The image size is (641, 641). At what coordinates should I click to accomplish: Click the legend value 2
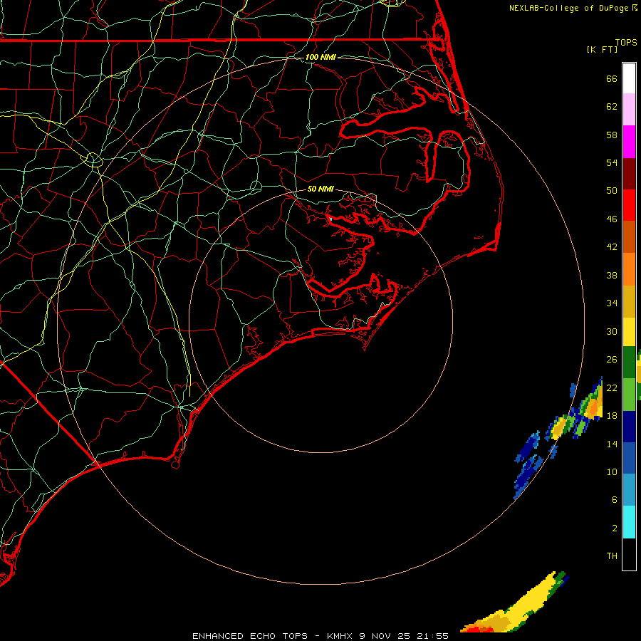coord(615,528)
